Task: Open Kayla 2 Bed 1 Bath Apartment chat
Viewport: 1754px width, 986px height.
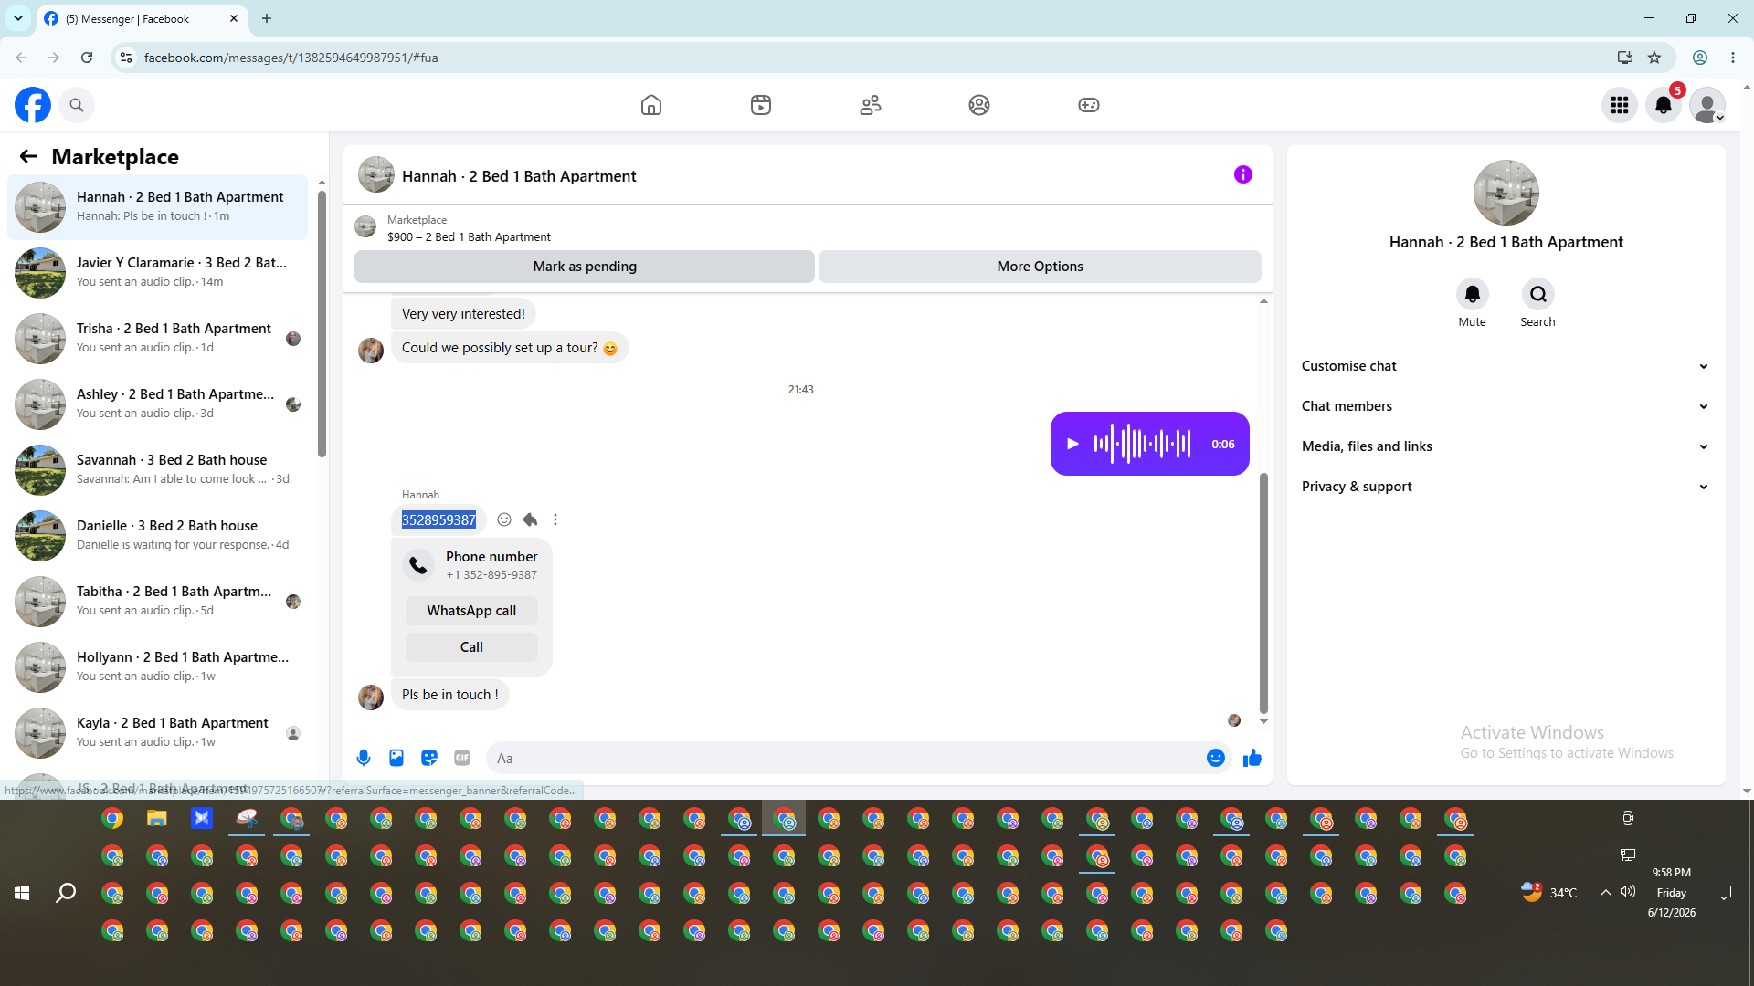Action: 157,732
